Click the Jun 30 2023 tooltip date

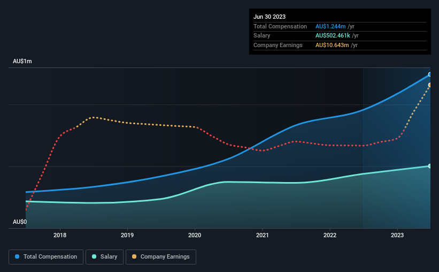click(x=269, y=17)
